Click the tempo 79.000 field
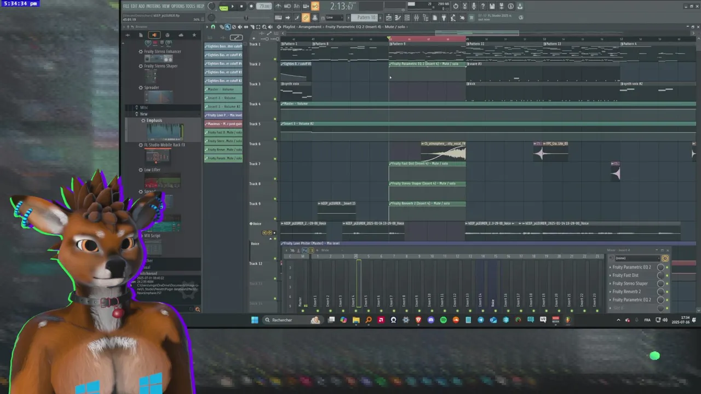The height and width of the screenshot is (394, 701). point(264,7)
